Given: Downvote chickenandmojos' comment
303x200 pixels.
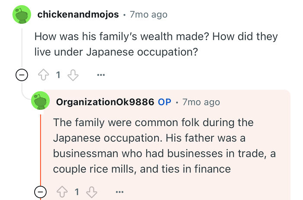Looking at the screenshot, I should pyautogui.click(x=73, y=75).
